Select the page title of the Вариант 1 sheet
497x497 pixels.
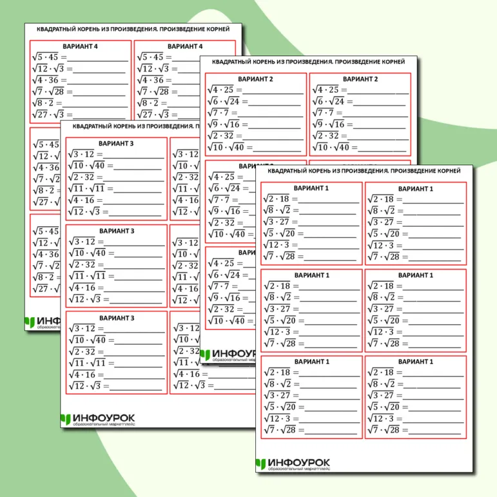(x=364, y=171)
